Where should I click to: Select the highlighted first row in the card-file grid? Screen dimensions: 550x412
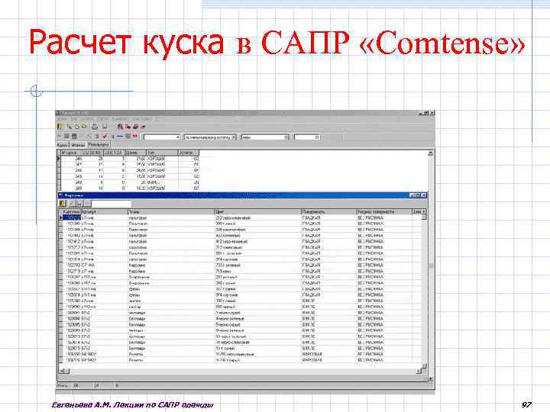click(241, 217)
